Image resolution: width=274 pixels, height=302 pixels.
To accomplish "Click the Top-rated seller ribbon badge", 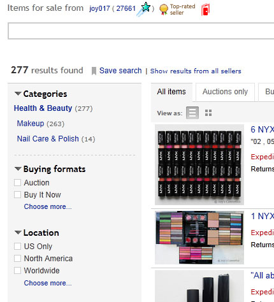I will click(x=164, y=10).
